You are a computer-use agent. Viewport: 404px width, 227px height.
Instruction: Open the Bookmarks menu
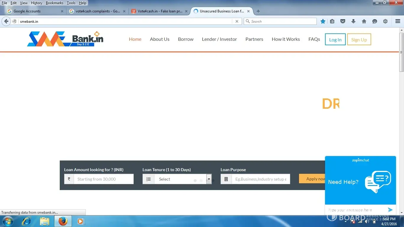pos(54,3)
